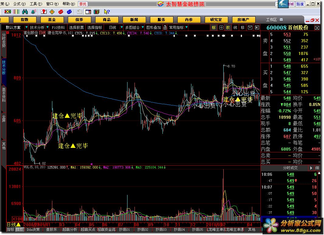The image size is (324, 235).
Task: Open the books library icon
Action: 96,12
